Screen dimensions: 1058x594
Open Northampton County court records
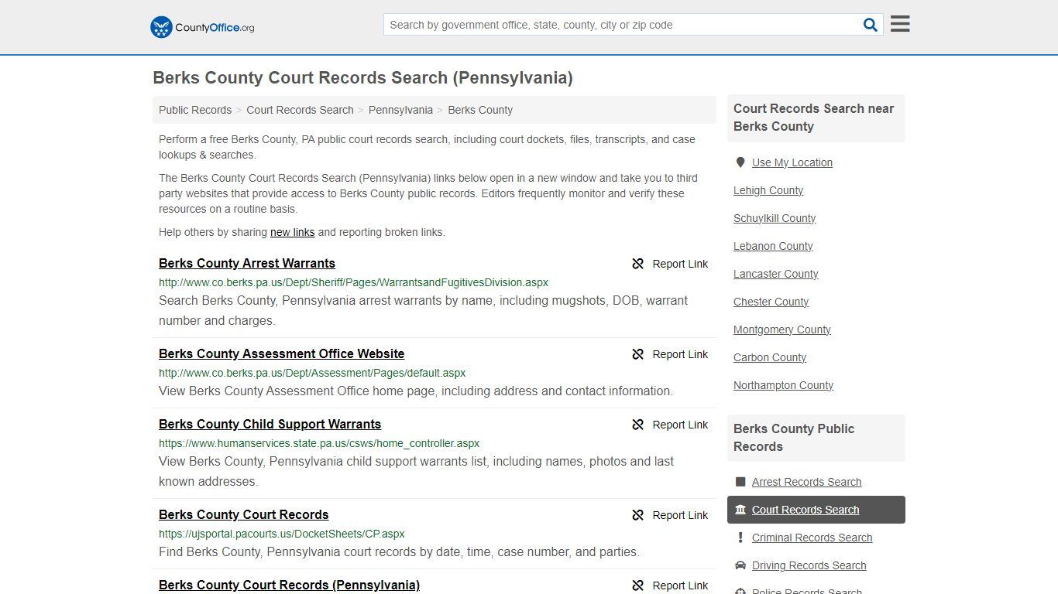coord(783,385)
